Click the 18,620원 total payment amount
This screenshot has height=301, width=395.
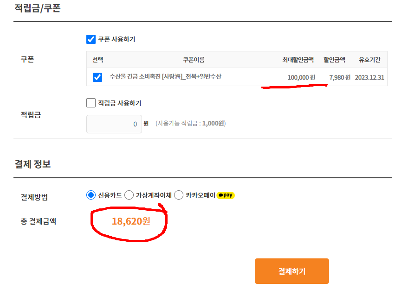[x=131, y=221]
